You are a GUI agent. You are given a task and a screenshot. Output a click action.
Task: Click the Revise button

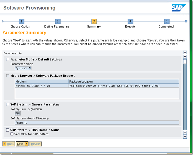35,144
